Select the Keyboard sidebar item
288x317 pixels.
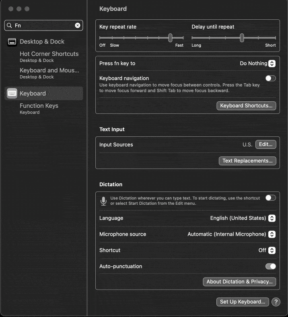click(x=43, y=93)
